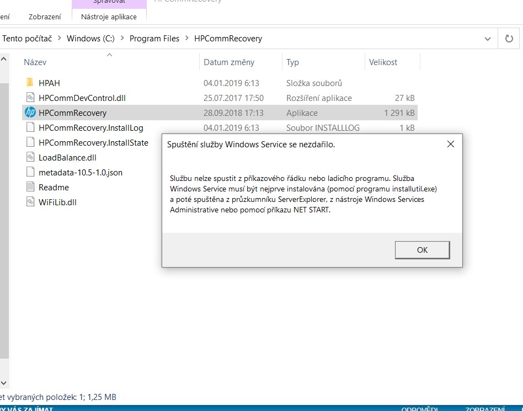Click the 27 kB size cell
Screen dimensions: 523x411
[404, 98]
